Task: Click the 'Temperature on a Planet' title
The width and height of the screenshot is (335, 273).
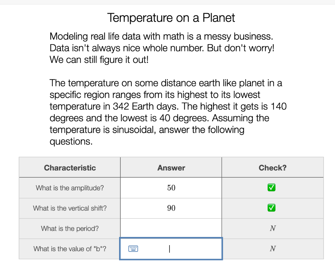Action: pos(171,17)
